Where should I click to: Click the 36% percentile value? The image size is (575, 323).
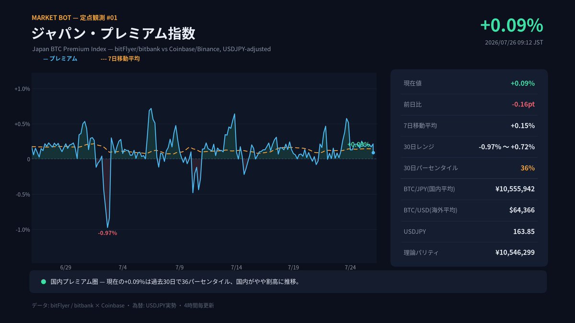[x=528, y=168]
